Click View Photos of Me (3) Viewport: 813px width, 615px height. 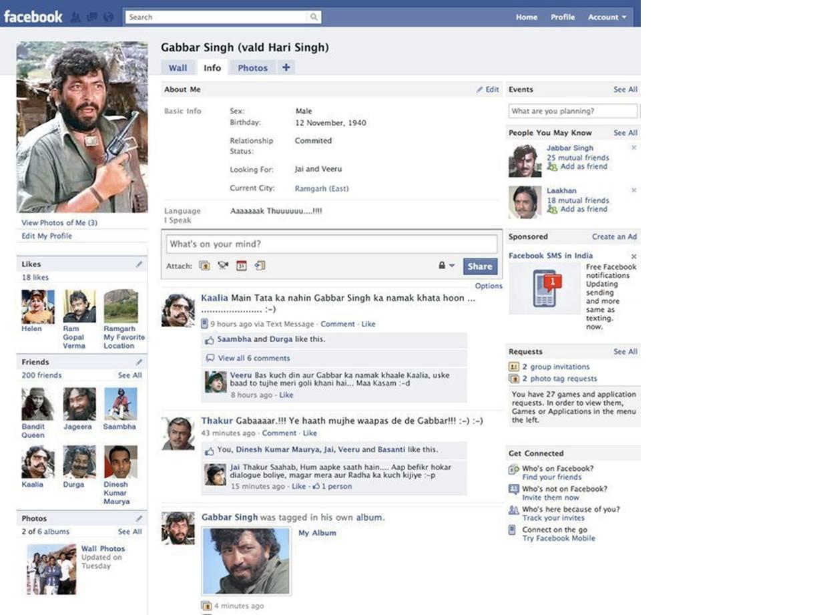59,223
